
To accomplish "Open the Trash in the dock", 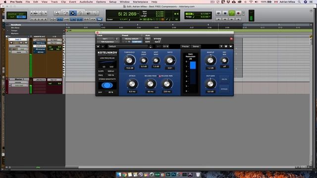I will (198, 175).
